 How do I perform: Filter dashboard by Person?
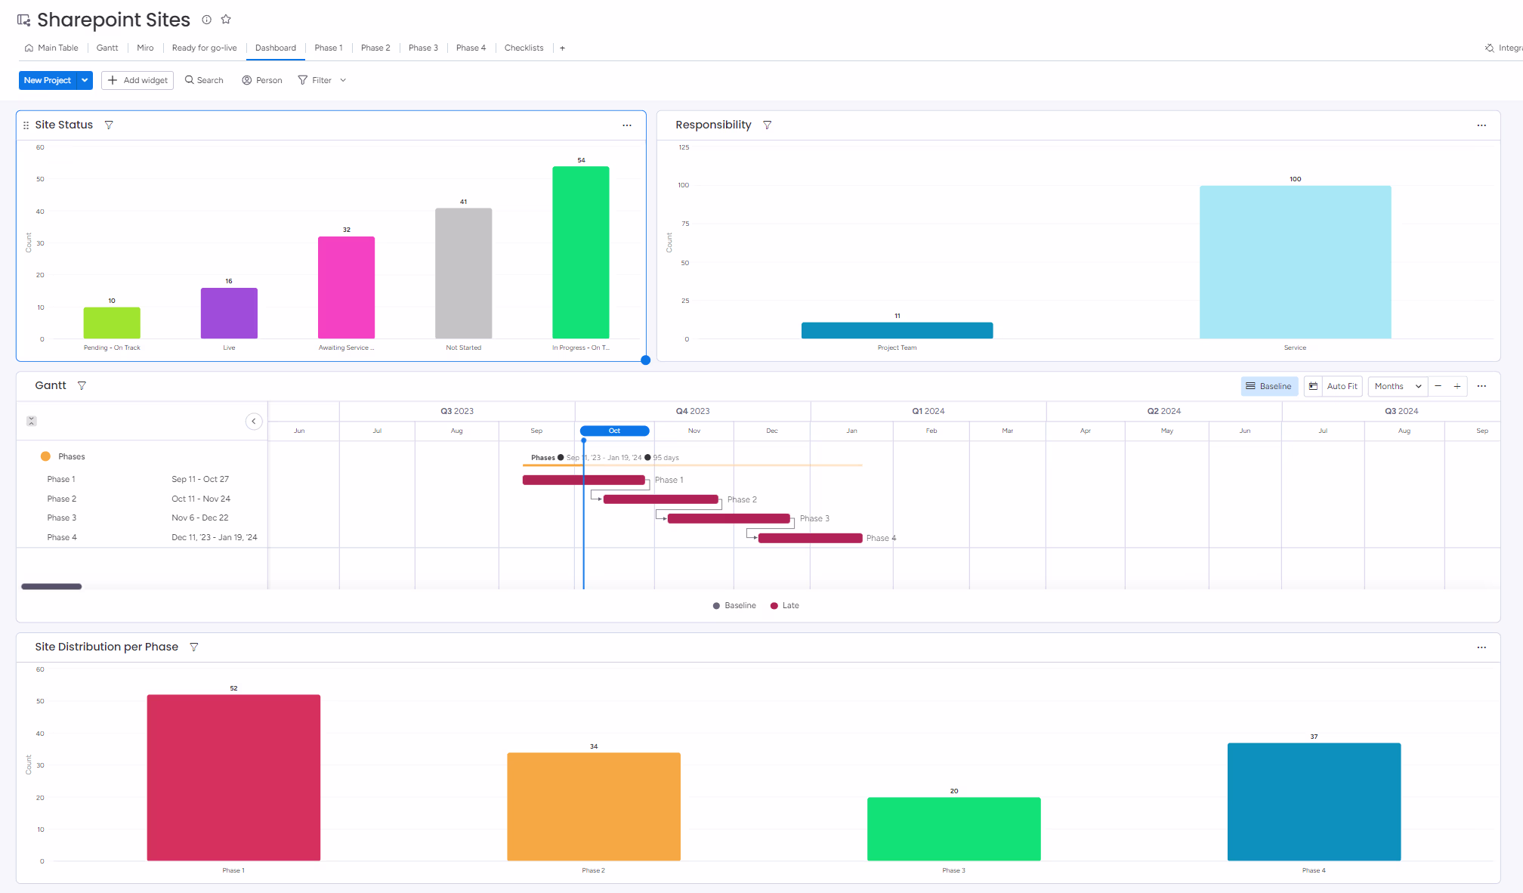262,80
